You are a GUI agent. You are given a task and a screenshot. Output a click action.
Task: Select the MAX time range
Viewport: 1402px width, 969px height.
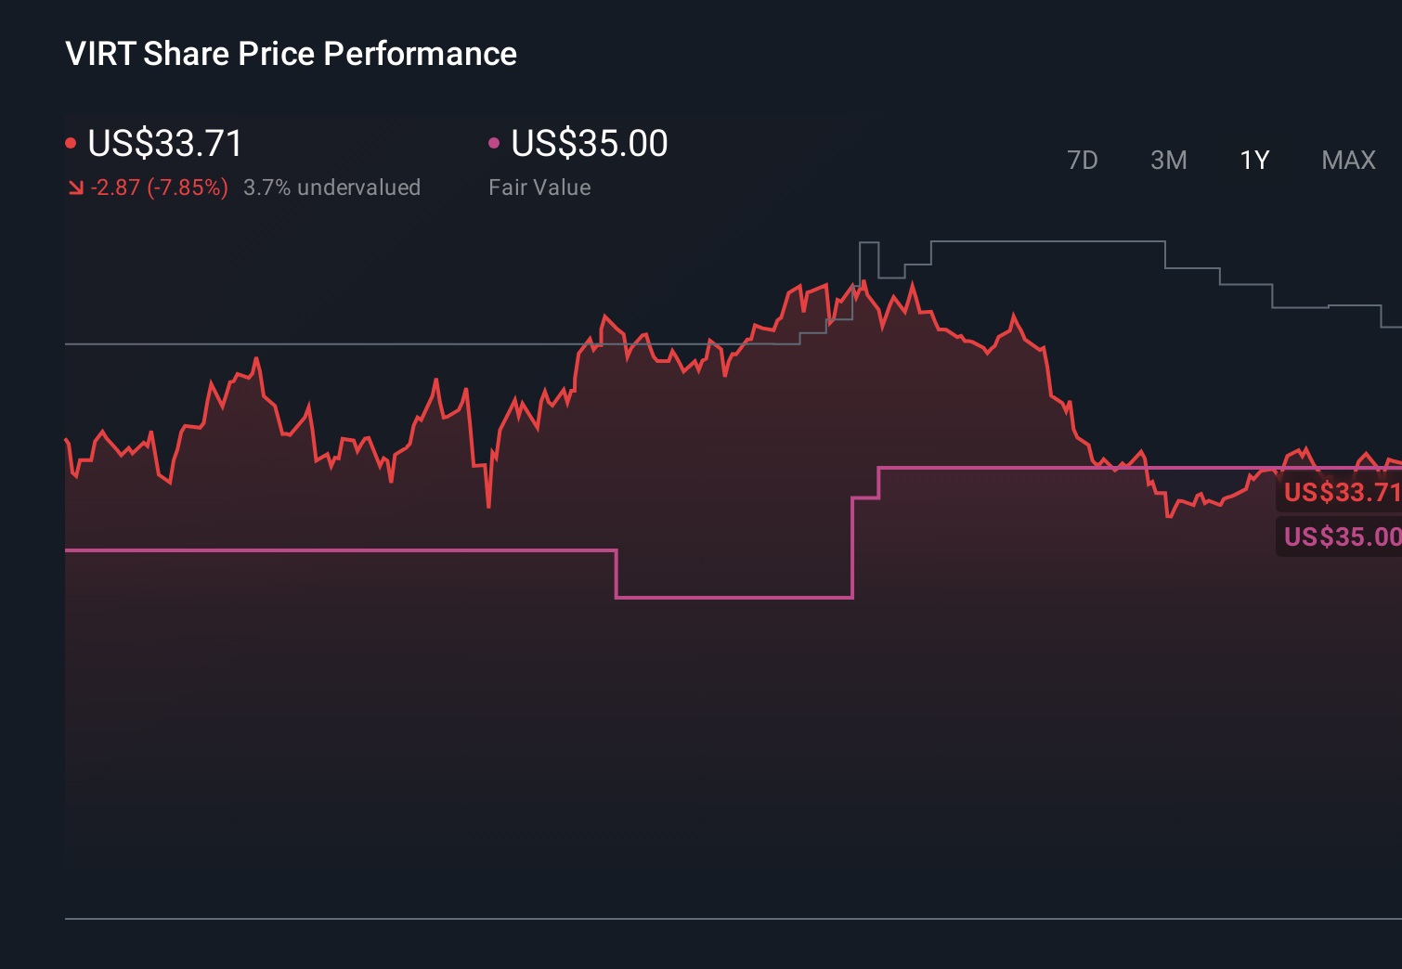(x=1347, y=160)
